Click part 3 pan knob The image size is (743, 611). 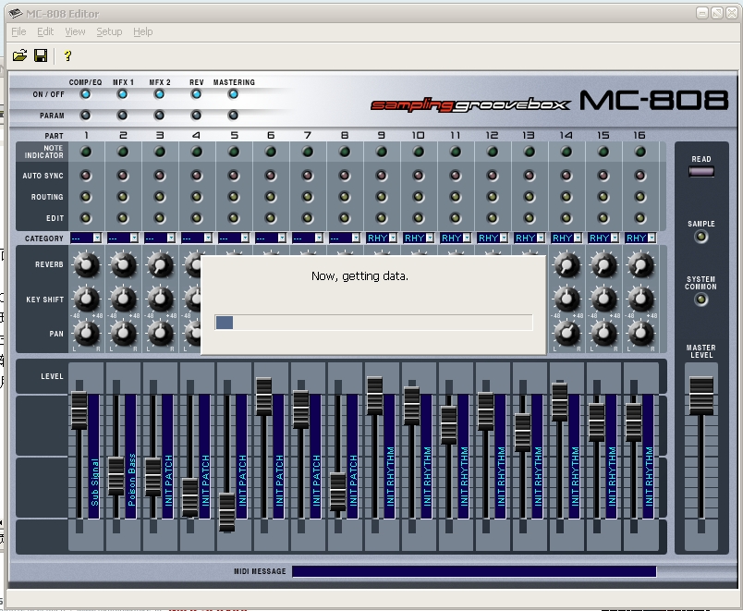coord(160,333)
